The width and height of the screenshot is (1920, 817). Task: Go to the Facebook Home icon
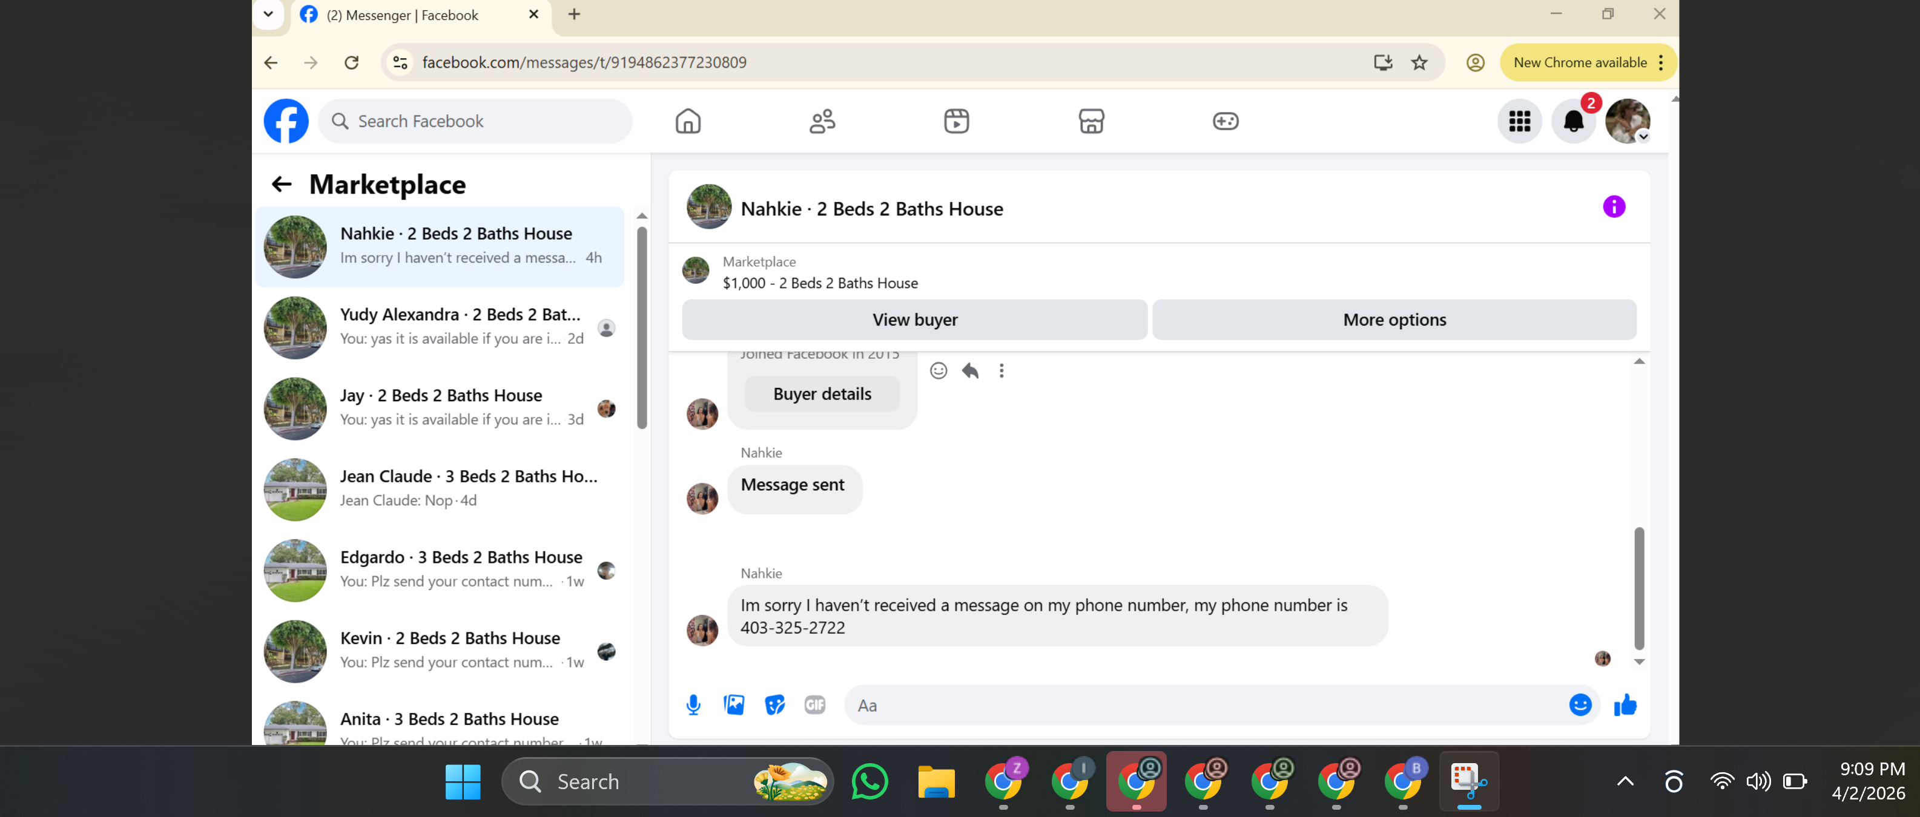(688, 122)
